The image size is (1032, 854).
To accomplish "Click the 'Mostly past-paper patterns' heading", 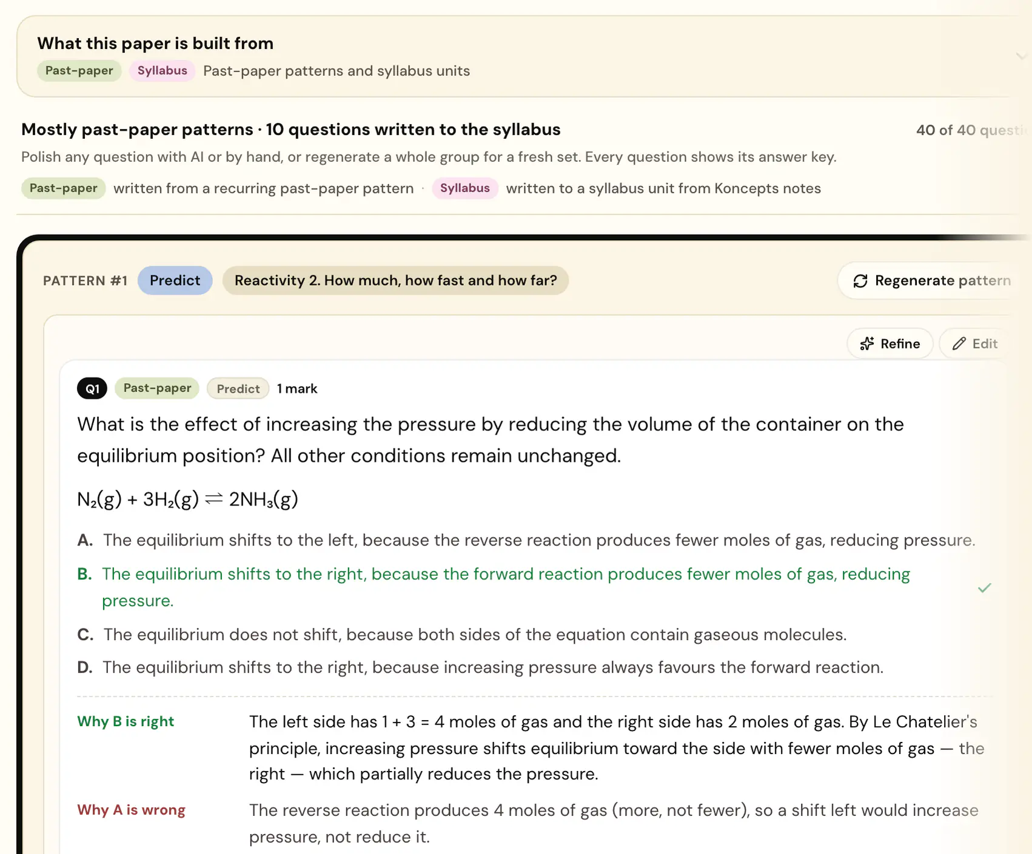I will click(291, 130).
